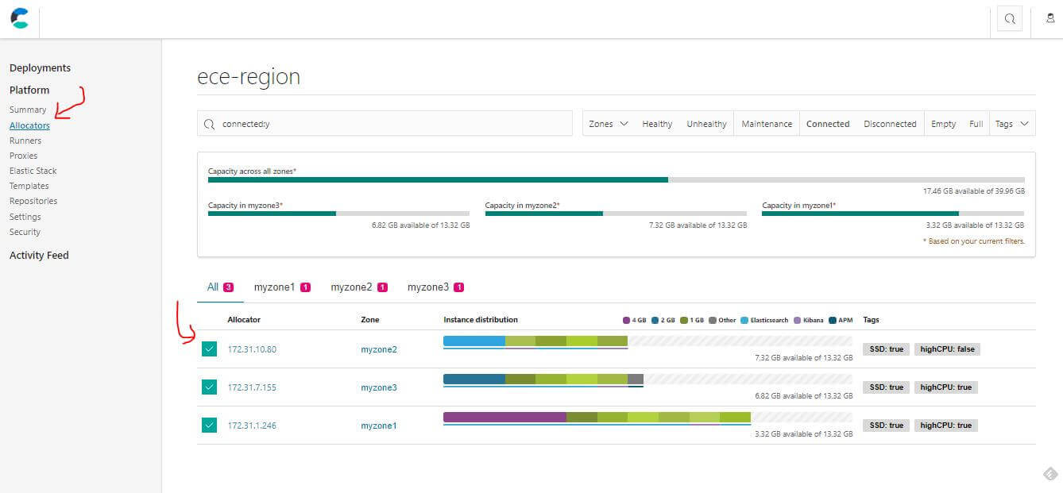Open the Runners page in sidebar
Screen dimensions: 1063x493
(25, 141)
